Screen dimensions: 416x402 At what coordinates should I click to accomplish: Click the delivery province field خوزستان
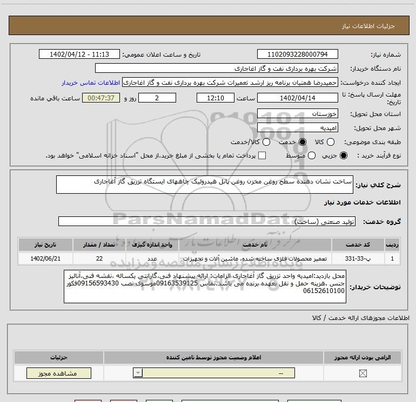coord(297,114)
